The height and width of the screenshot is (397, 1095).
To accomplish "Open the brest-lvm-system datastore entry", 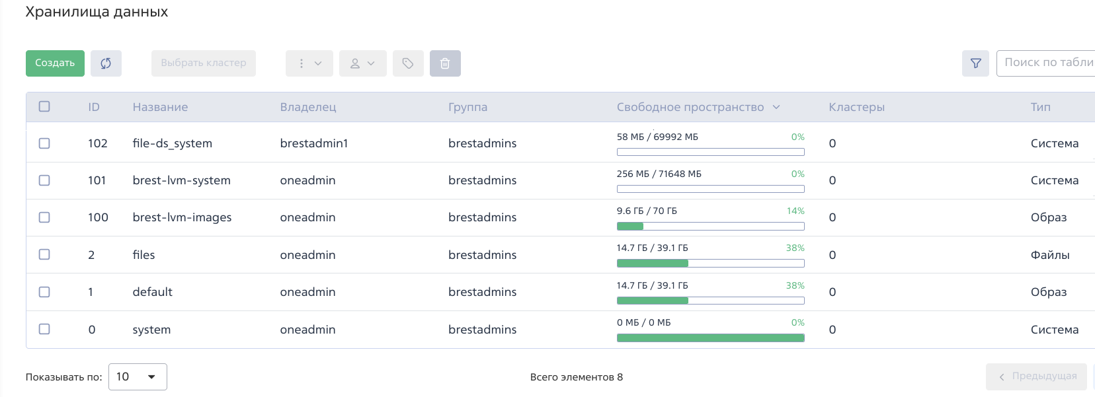I will coord(181,180).
